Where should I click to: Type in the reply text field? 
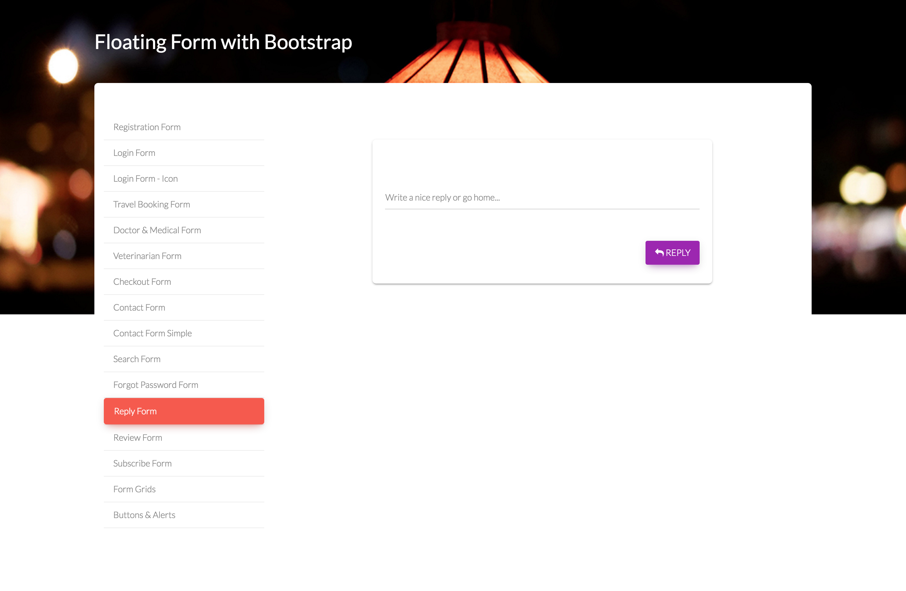pos(542,198)
